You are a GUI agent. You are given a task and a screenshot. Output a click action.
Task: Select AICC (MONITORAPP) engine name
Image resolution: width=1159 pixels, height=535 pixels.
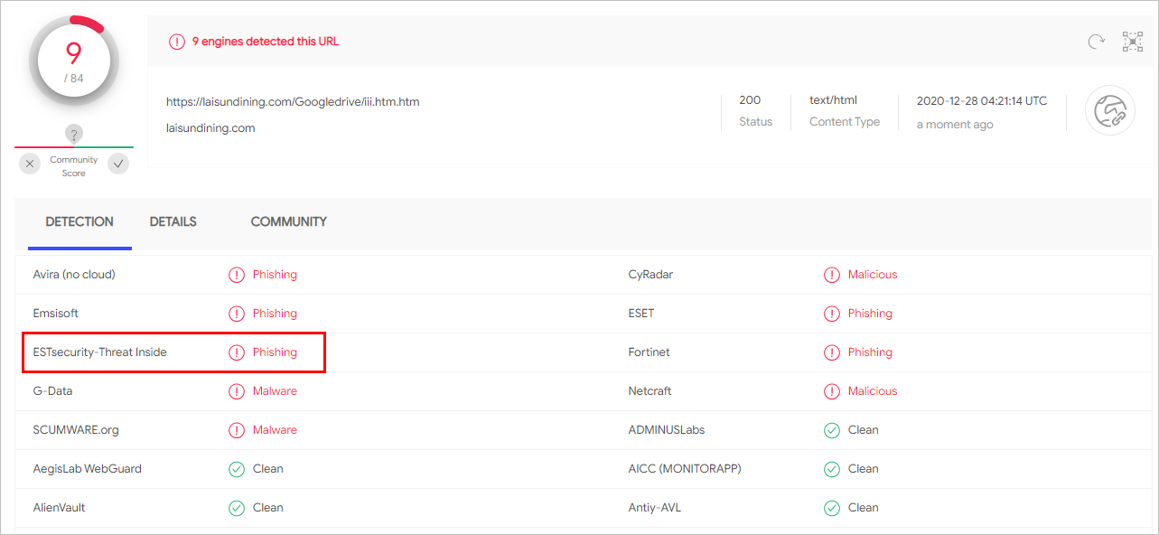685,469
